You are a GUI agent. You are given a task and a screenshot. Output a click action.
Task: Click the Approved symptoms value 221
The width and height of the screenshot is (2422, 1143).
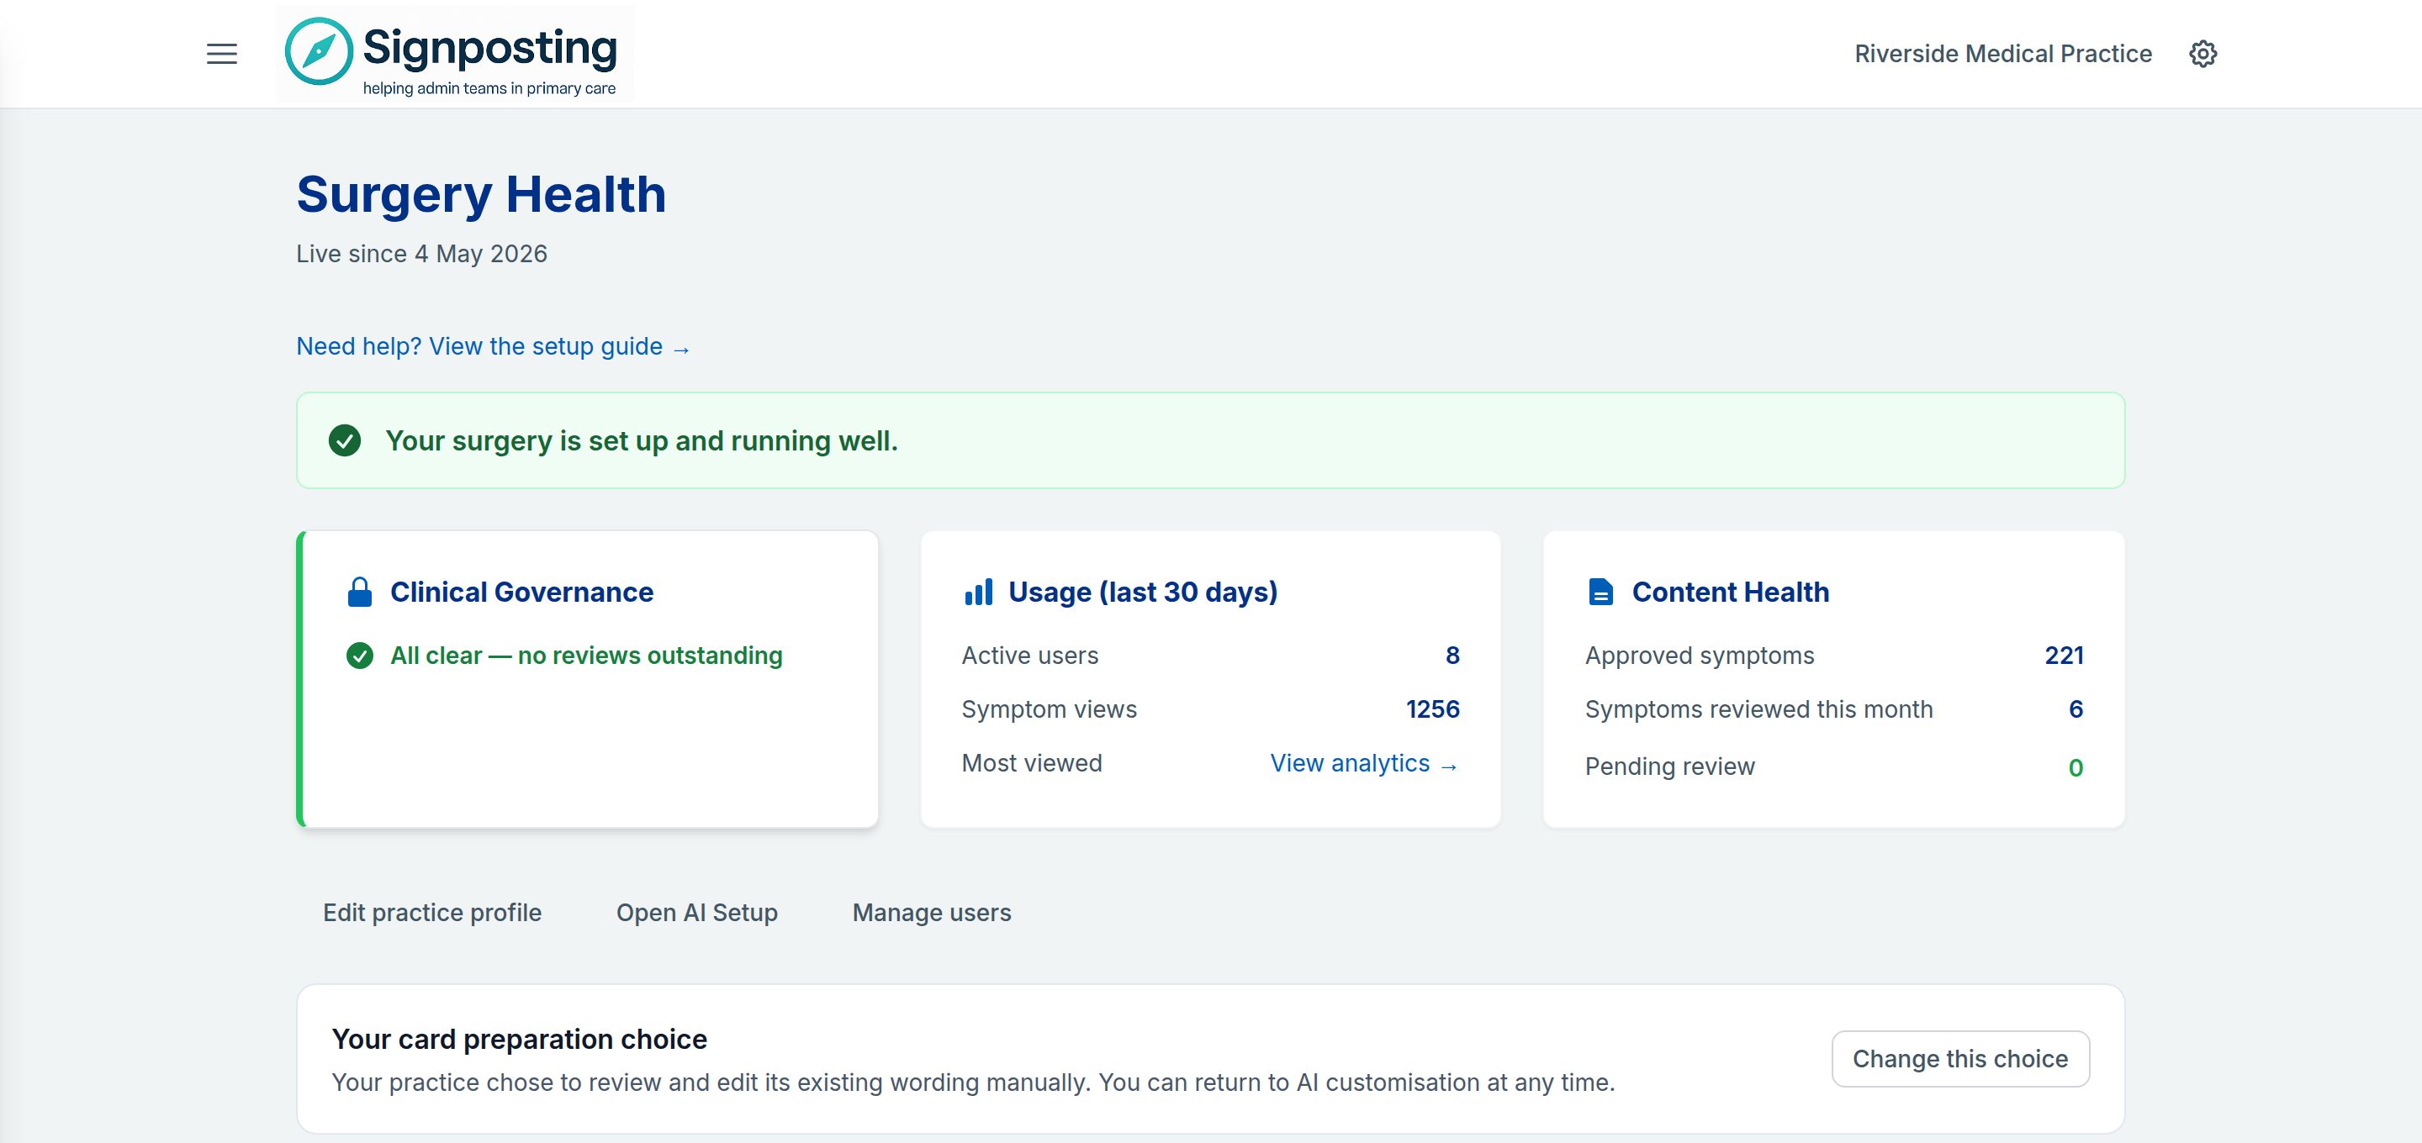(2064, 656)
